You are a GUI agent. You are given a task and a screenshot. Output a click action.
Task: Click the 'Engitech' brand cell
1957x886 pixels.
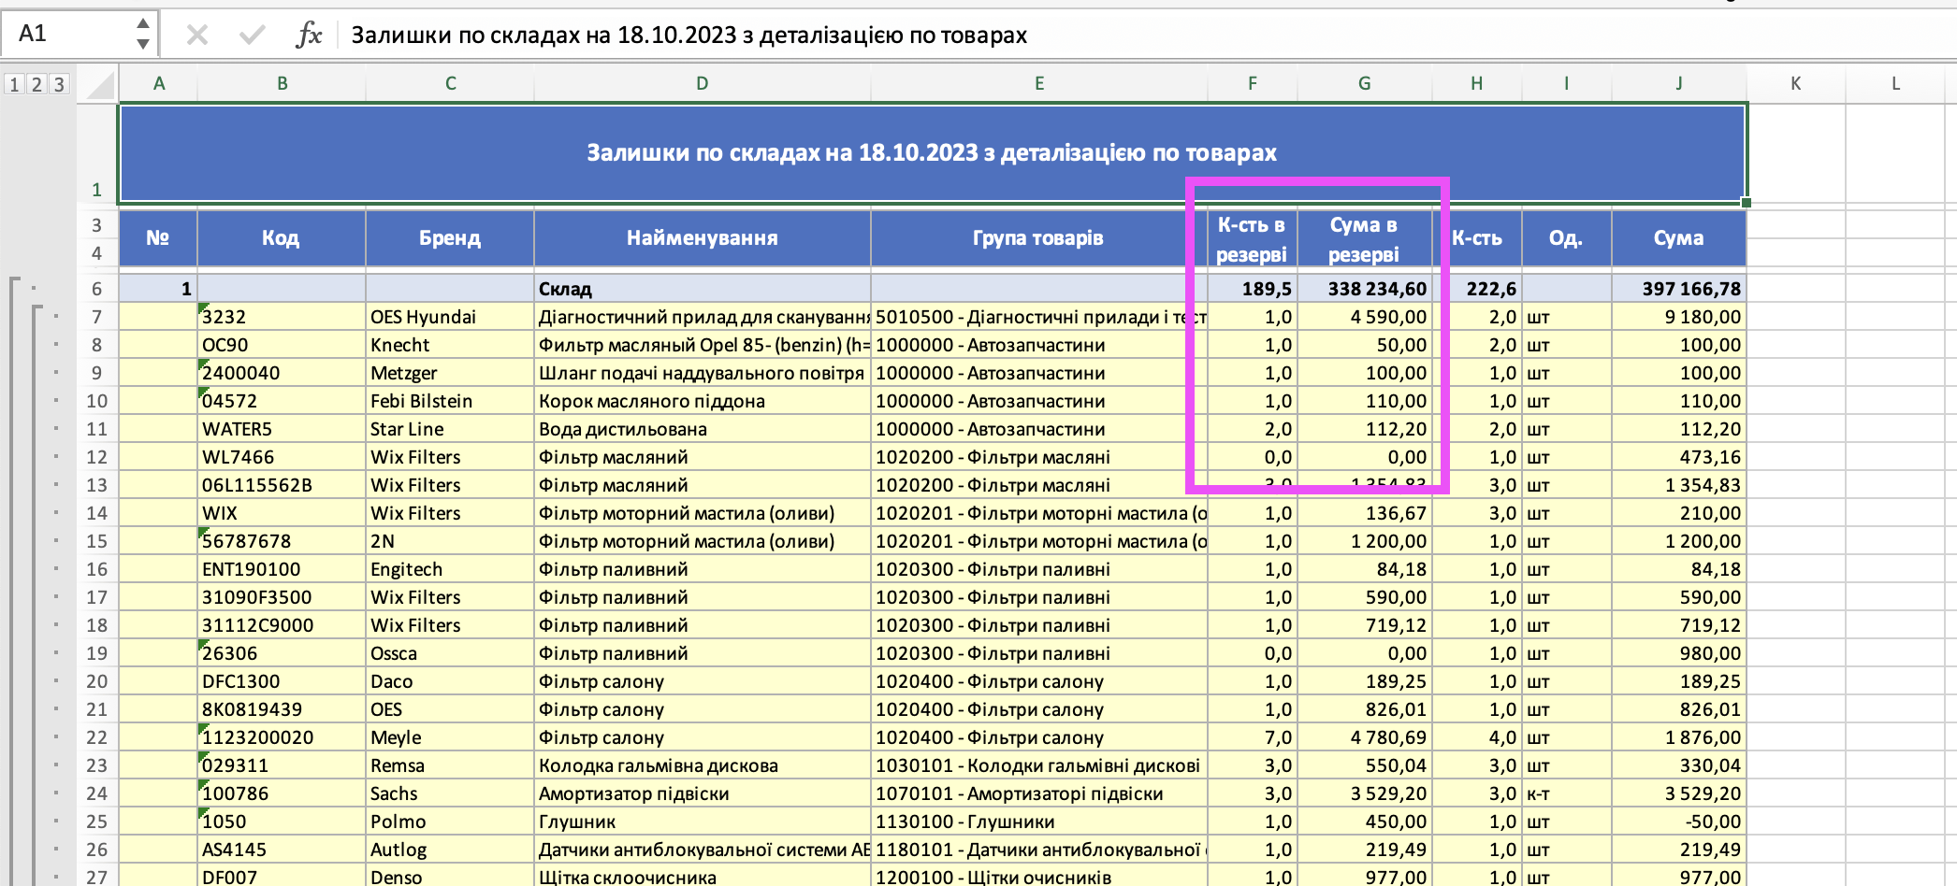[450, 569]
